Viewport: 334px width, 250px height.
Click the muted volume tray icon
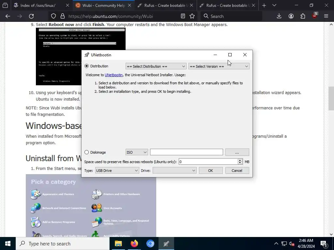pyautogui.click(x=292, y=243)
